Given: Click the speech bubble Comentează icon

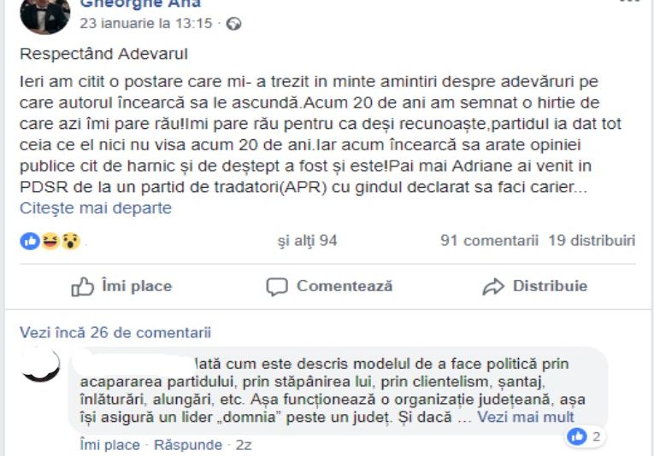Looking at the screenshot, I should 277,287.
